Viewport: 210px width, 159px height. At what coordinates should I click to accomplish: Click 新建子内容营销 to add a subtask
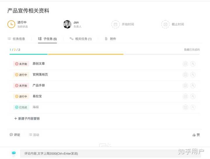click(27, 119)
